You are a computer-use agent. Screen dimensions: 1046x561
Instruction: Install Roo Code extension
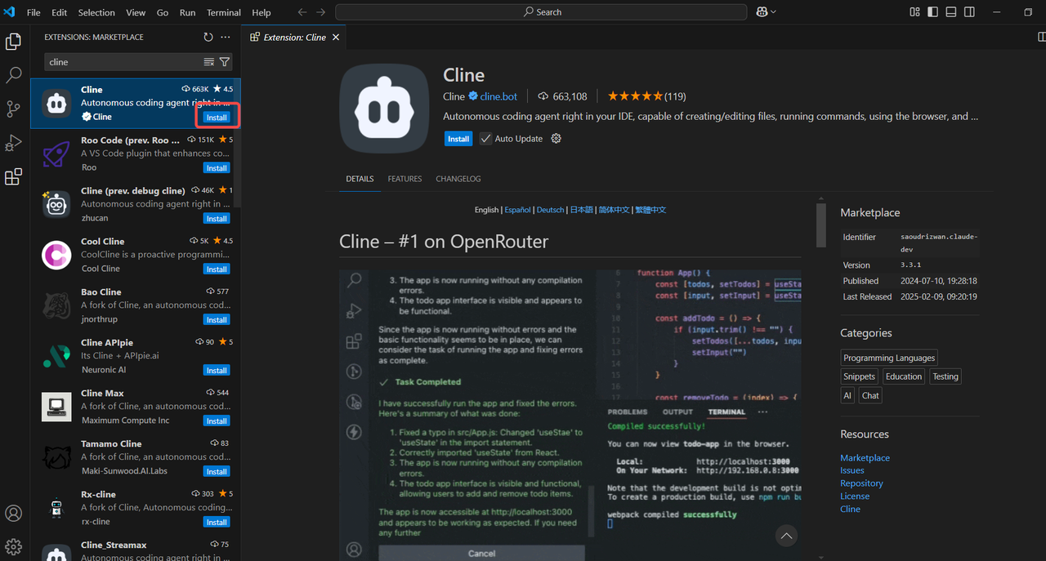coord(217,168)
